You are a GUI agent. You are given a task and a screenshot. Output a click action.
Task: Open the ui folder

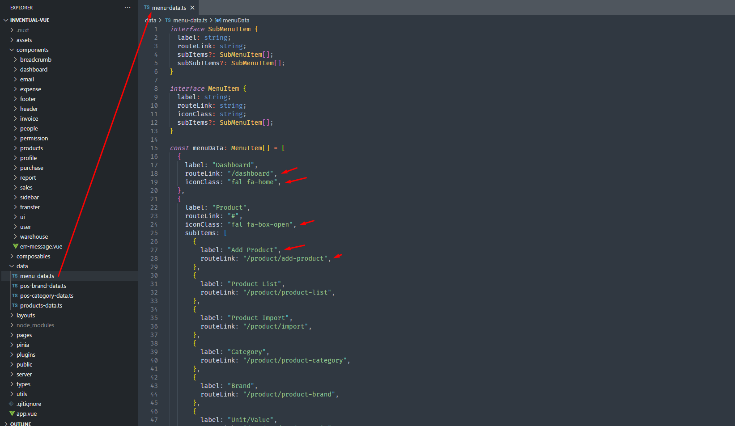click(22, 217)
